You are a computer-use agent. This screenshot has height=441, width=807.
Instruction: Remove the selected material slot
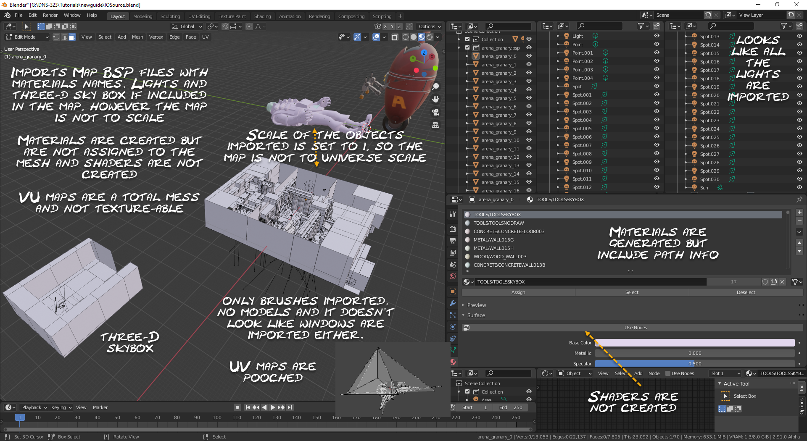coord(799,221)
